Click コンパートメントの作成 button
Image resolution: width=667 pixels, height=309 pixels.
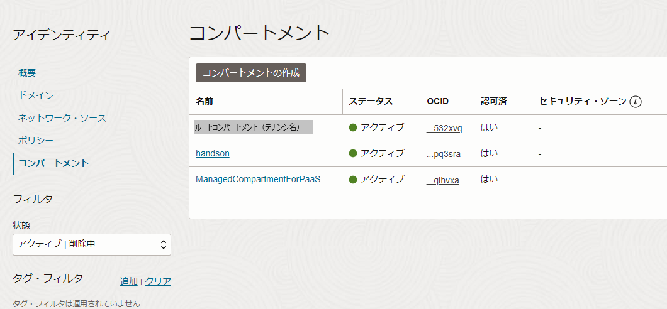click(x=251, y=72)
